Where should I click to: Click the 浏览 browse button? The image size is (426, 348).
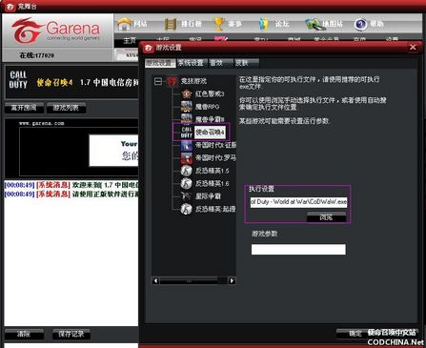coord(326,217)
